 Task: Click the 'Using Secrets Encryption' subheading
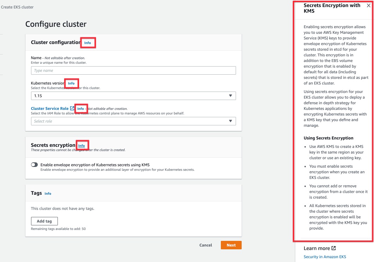tap(328, 138)
